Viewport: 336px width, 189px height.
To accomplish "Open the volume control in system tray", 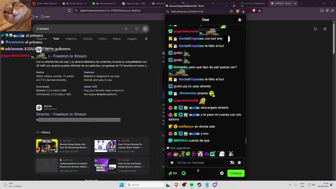I will pos(314,185).
